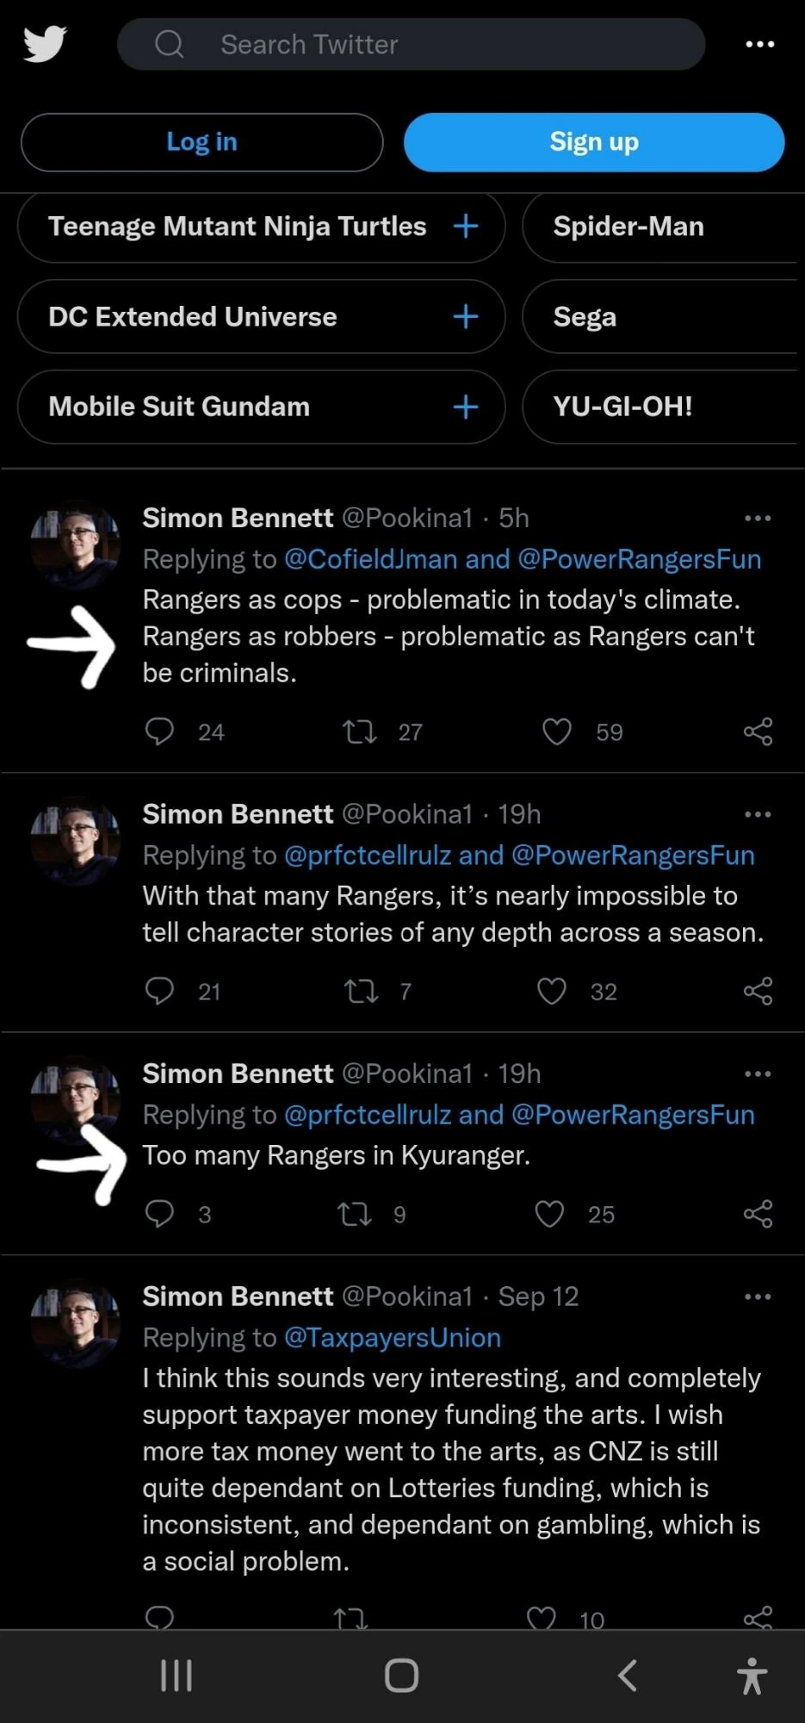Retweet the "Rangers as cops" tweet

pos(359,731)
